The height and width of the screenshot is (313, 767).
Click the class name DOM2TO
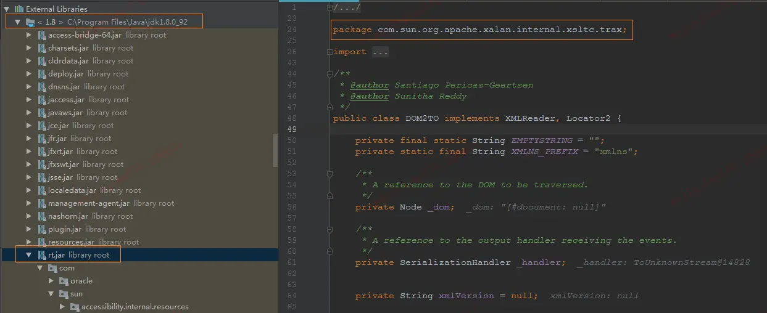click(422, 118)
